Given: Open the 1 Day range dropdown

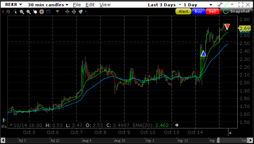Looking at the screenshot, I should click(x=198, y=5).
